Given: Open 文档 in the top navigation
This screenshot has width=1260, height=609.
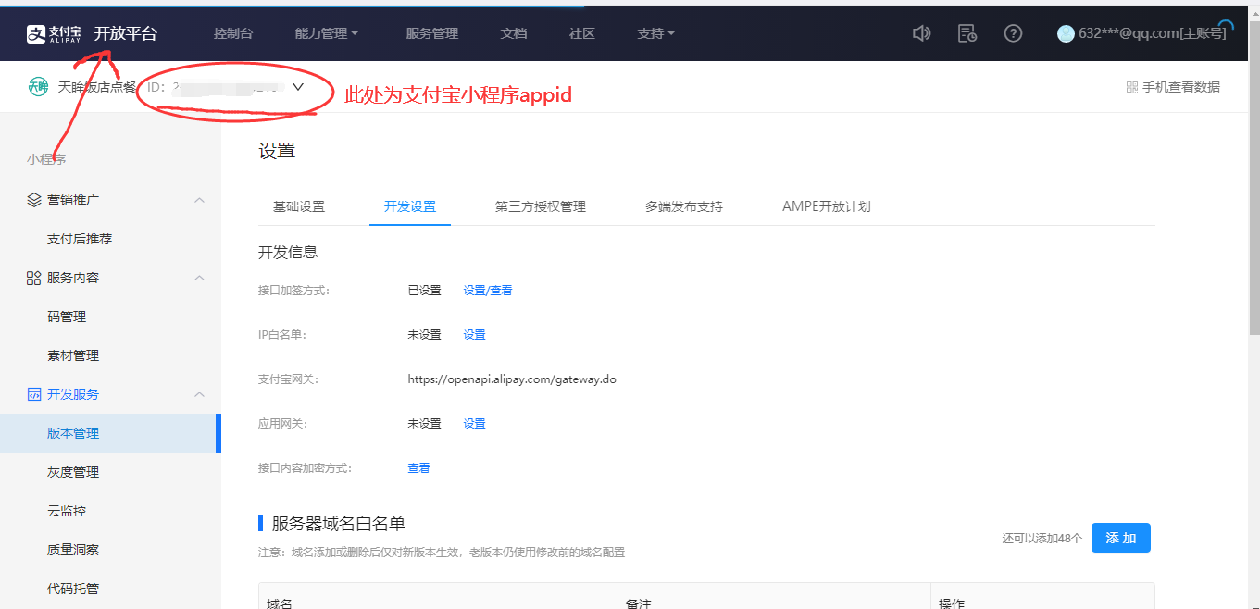Looking at the screenshot, I should point(514,33).
